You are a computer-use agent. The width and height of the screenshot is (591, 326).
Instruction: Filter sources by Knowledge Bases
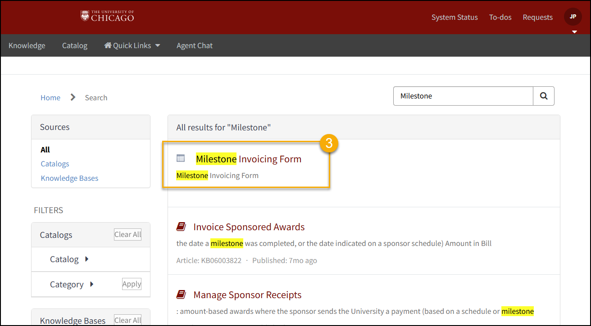pos(69,178)
